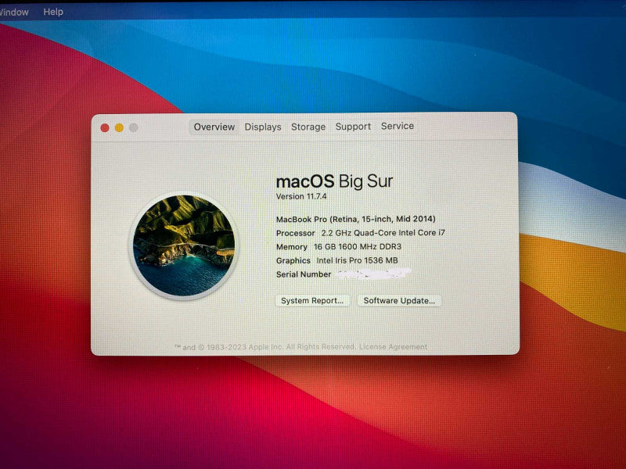This screenshot has width=626, height=469.
Task: Minimize the About This Mac window
Action: [119, 127]
